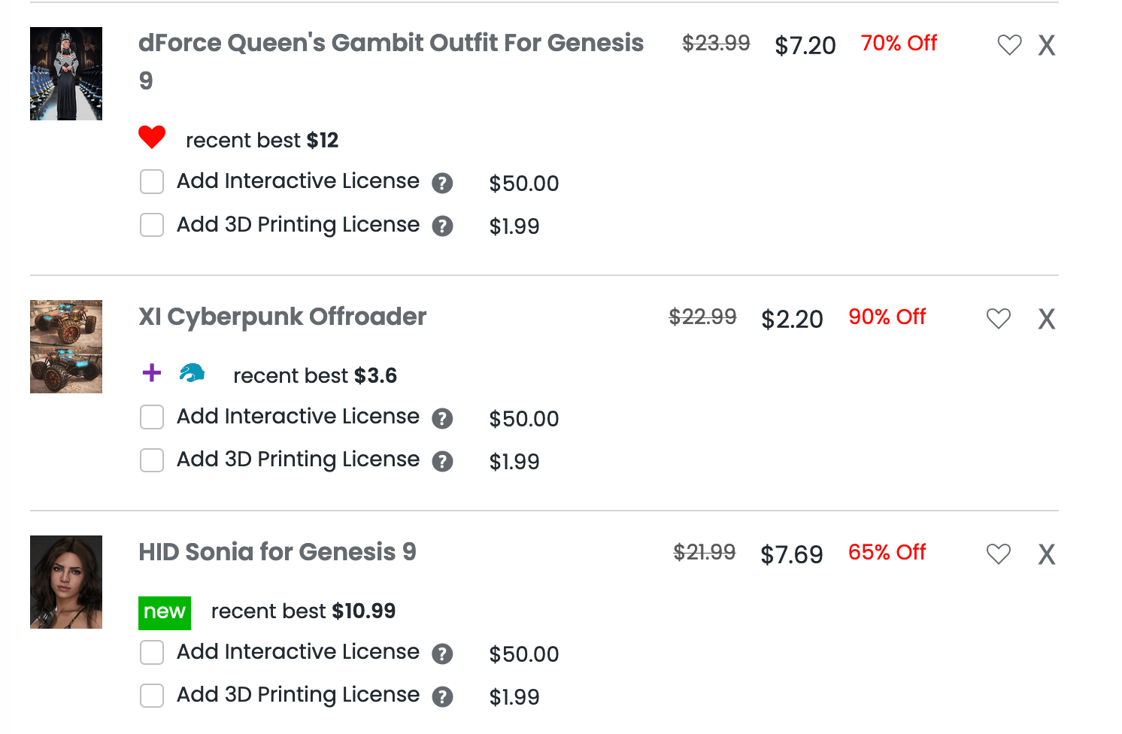This screenshot has height=734, width=1122.
Task: Click the blue helmet icon under Offroader
Action: (x=192, y=372)
